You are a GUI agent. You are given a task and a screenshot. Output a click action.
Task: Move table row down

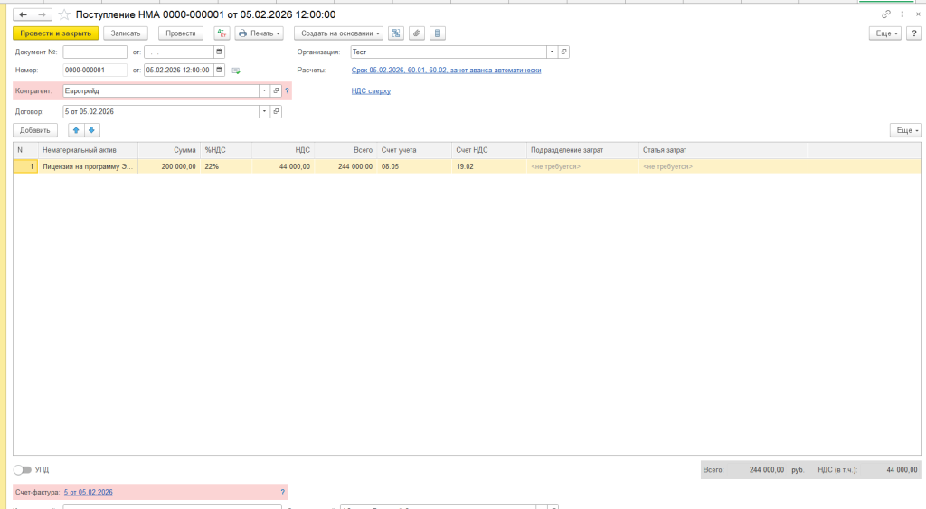point(91,130)
